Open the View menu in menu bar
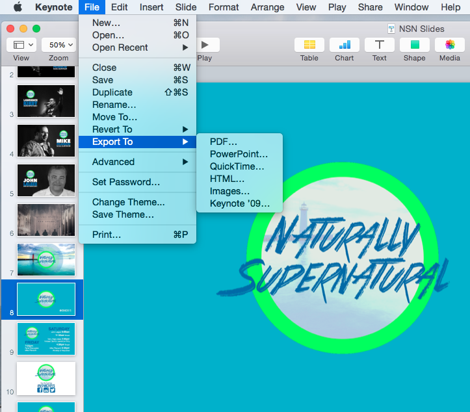Viewport: 470px width, 412px height. (x=306, y=7)
